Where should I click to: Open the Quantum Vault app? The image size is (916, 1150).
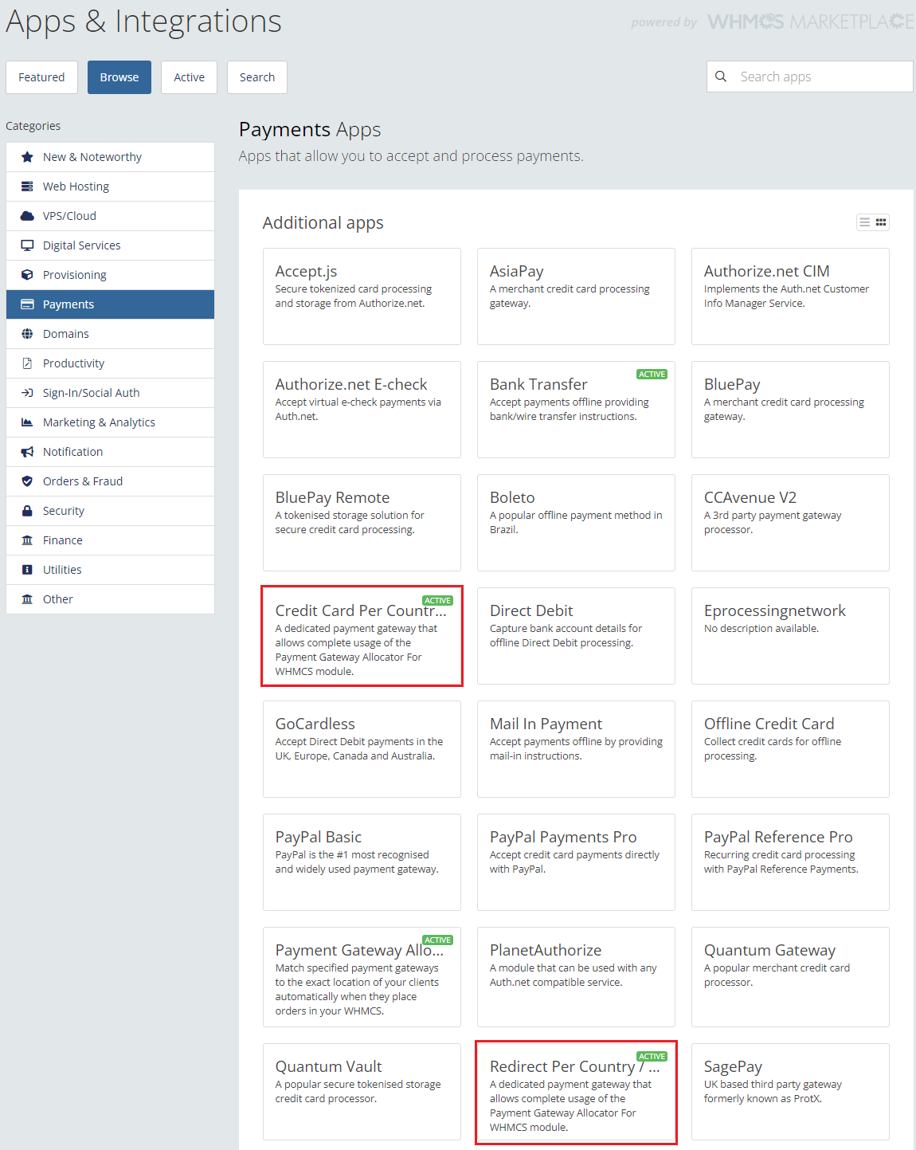coord(362,1092)
